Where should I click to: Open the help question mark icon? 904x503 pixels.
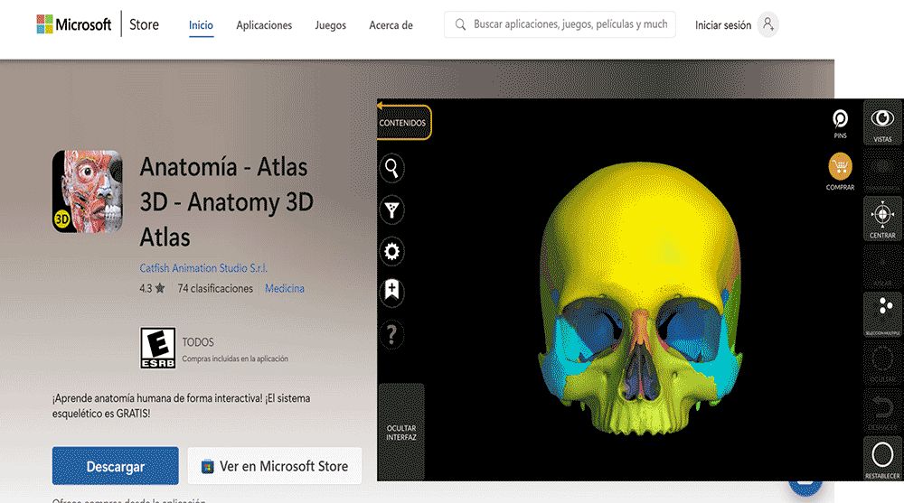pos(392,335)
